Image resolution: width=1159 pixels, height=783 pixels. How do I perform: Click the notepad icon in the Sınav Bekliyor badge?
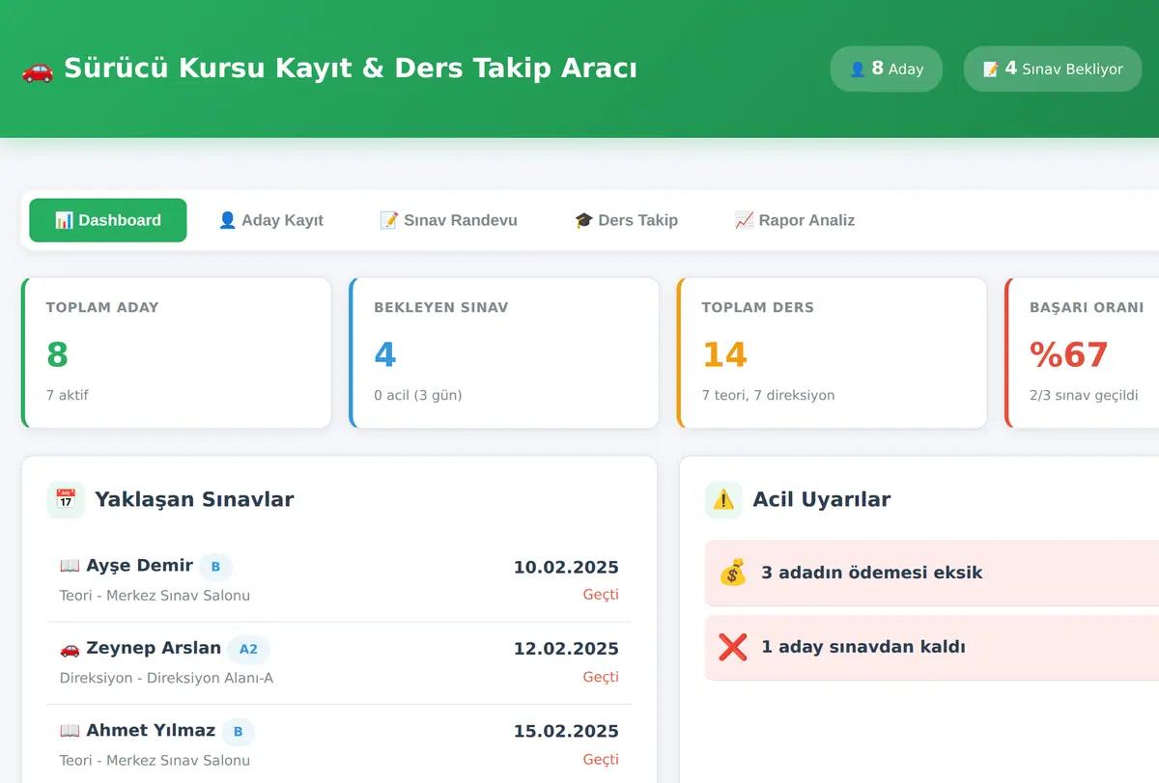pyautogui.click(x=991, y=70)
